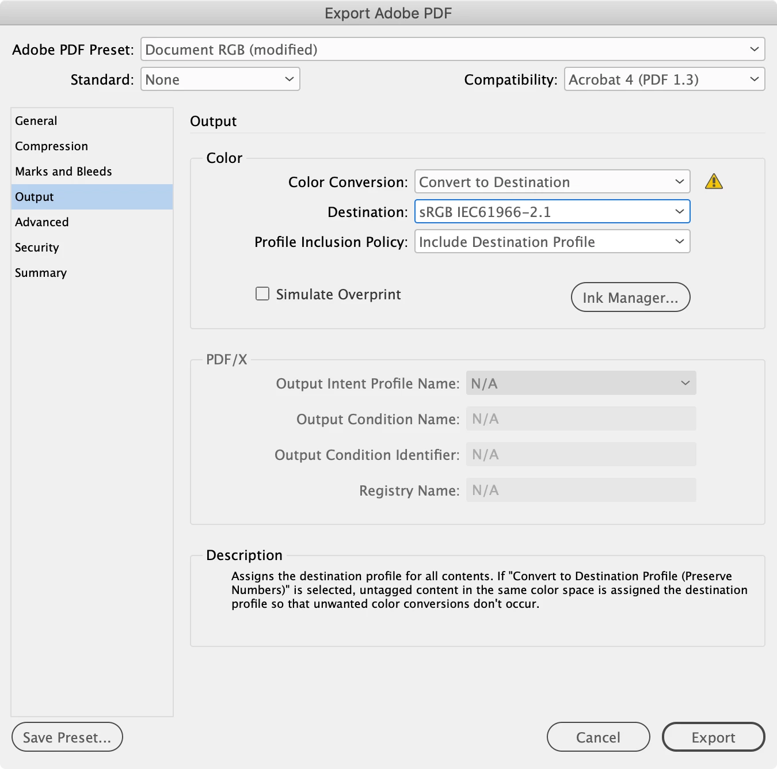Screen dimensions: 777x769
Task: Open the Profile Inclusion Policy dropdown
Action: coord(553,242)
